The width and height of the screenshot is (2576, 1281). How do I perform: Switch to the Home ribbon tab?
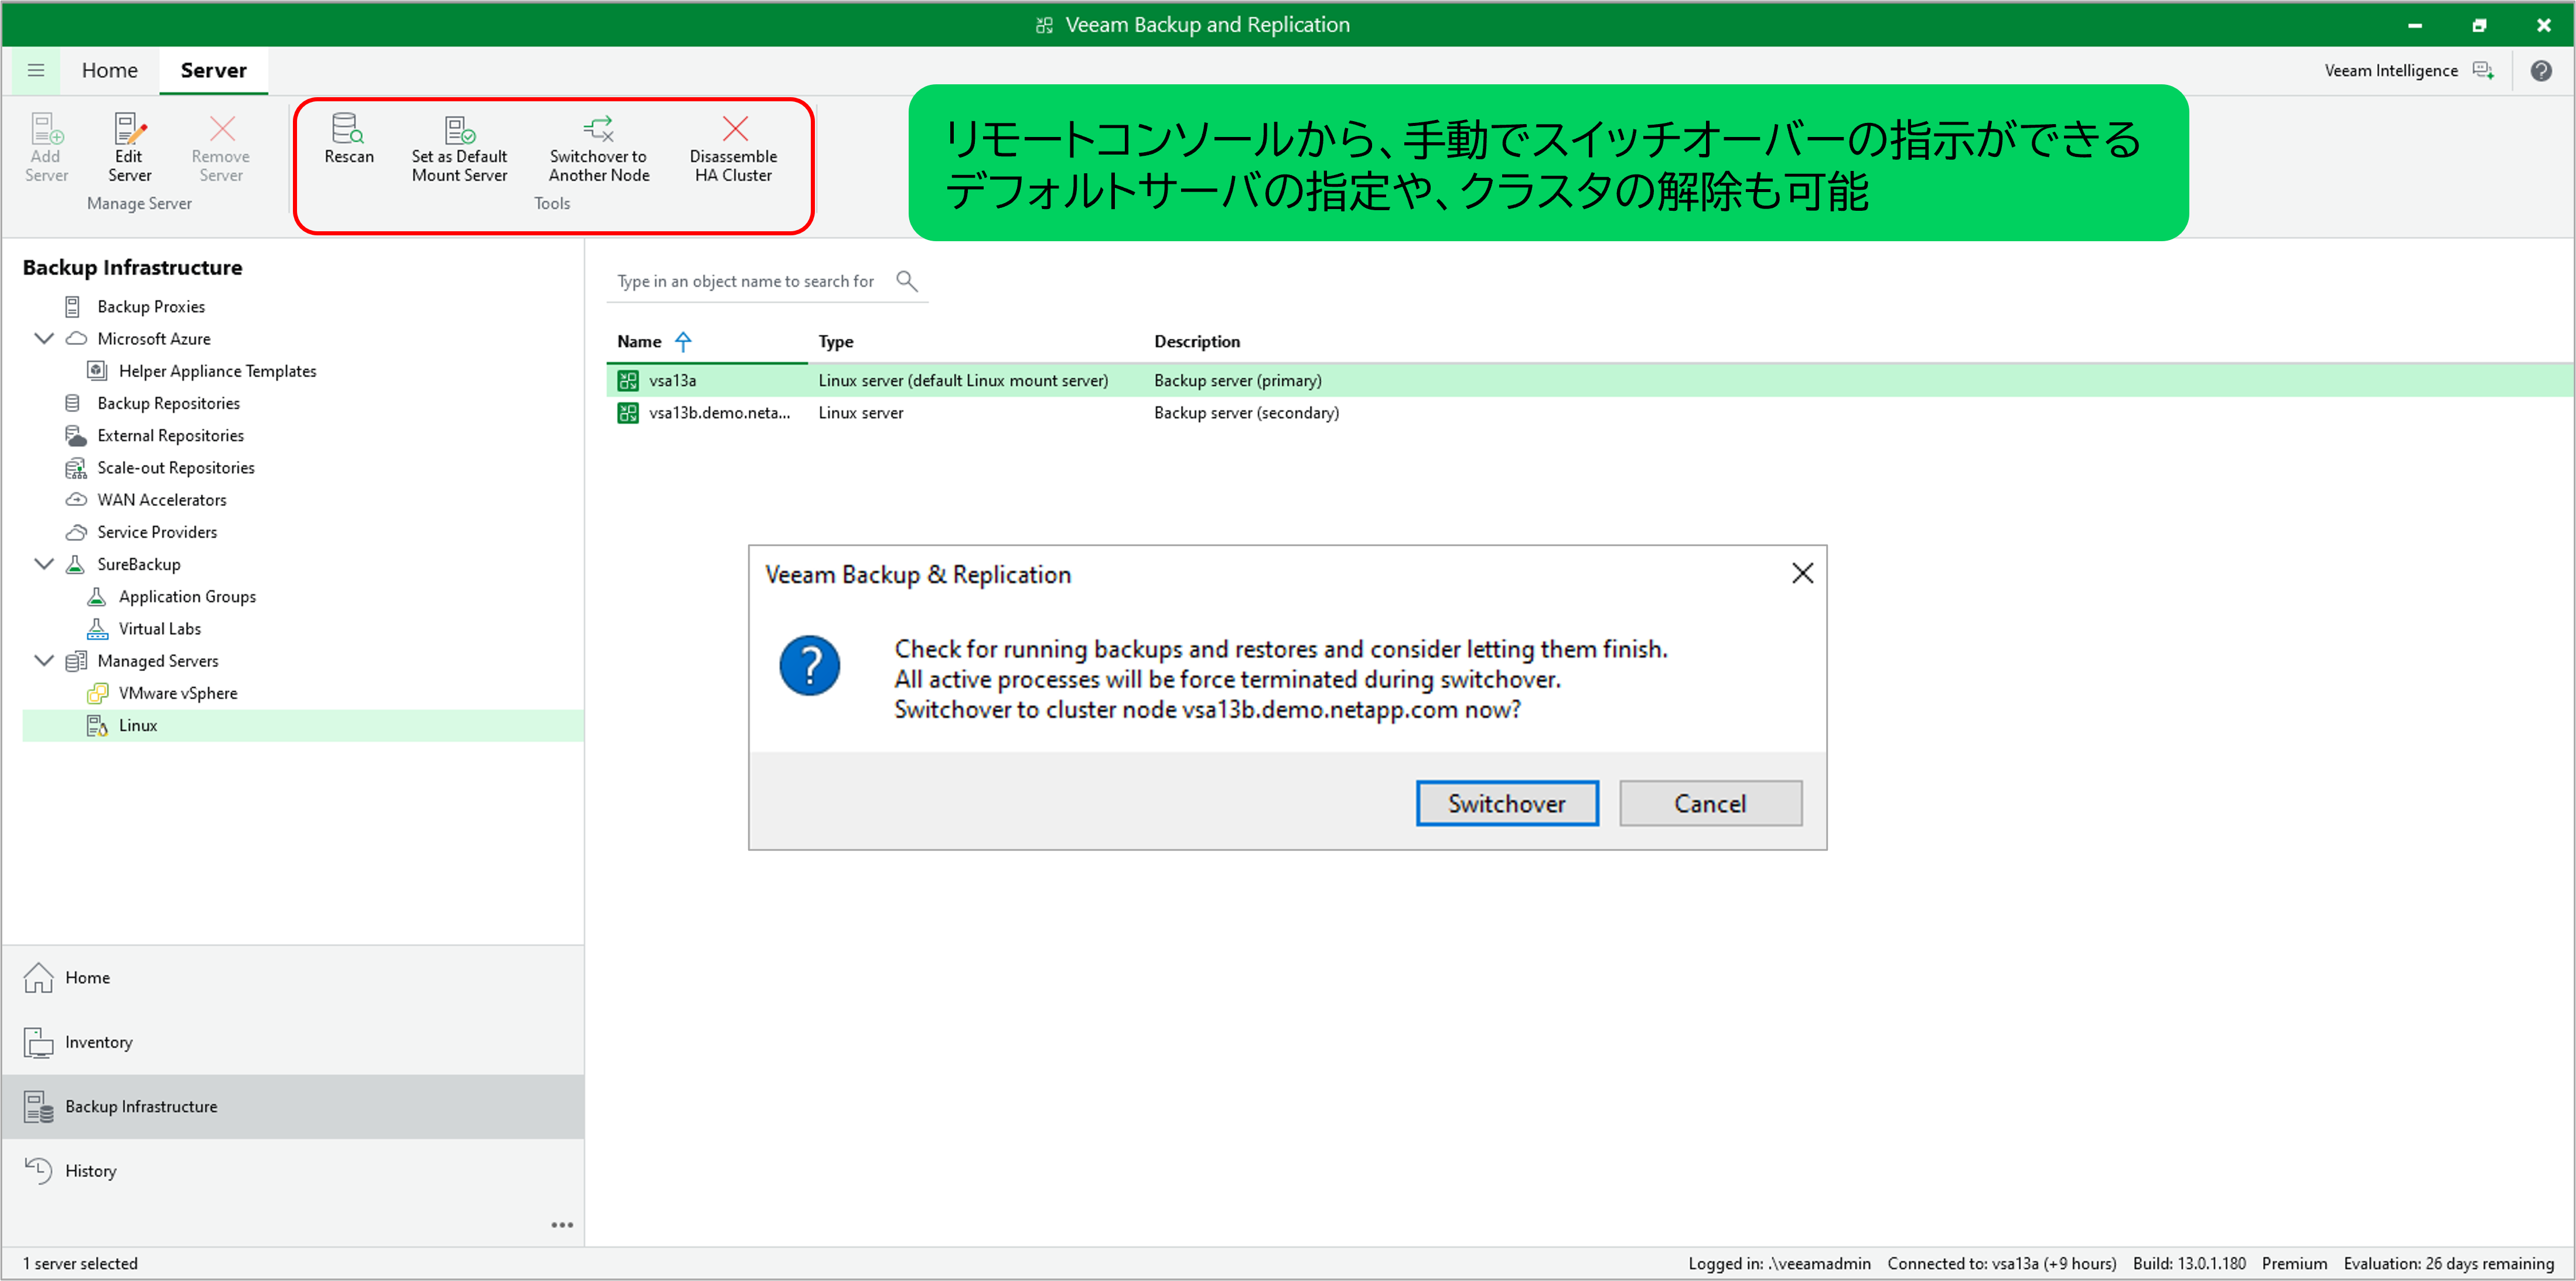click(x=109, y=70)
